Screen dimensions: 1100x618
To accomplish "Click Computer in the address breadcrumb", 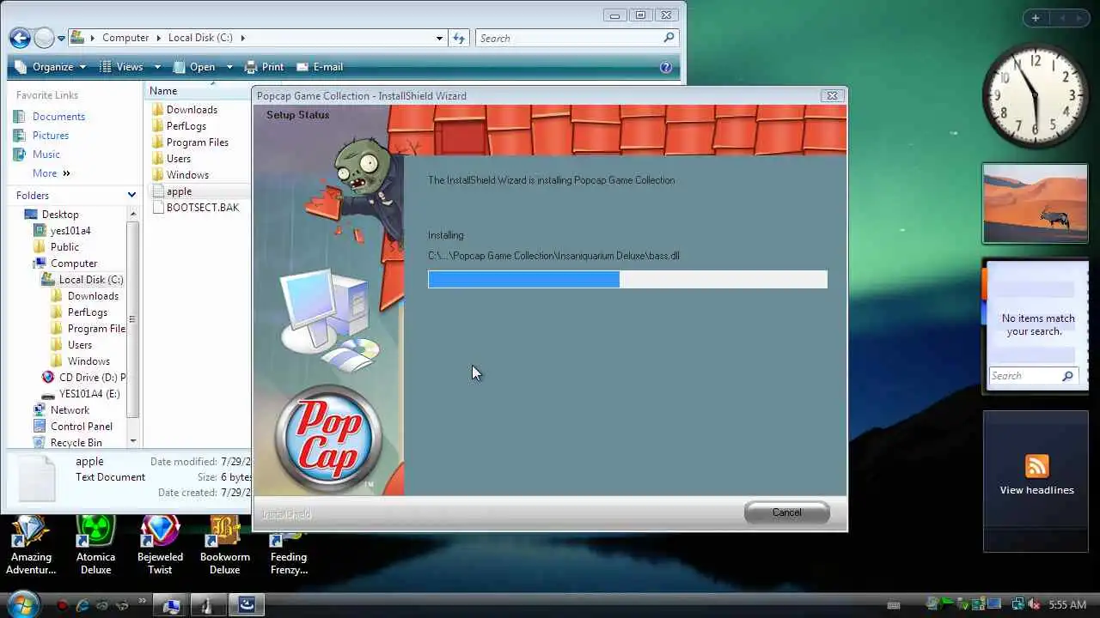I will (125, 38).
